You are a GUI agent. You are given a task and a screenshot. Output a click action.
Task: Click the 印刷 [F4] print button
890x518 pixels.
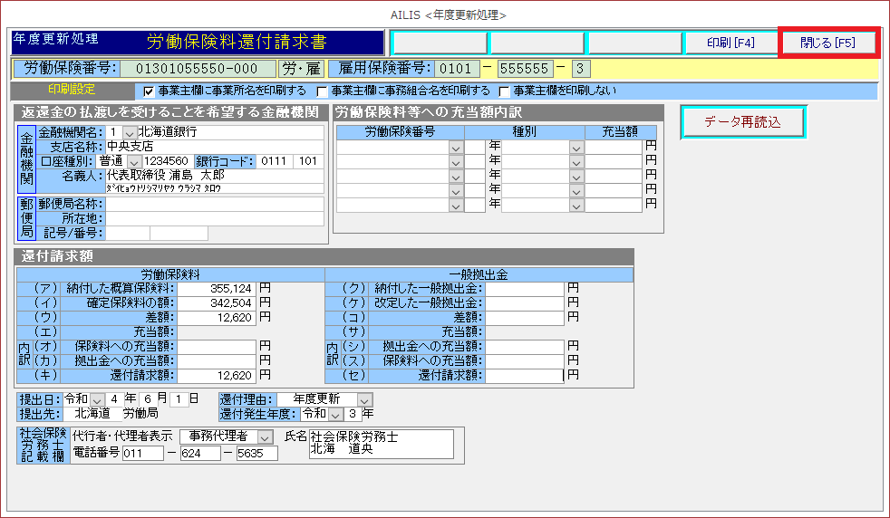pyautogui.click(x=730, y=43)
